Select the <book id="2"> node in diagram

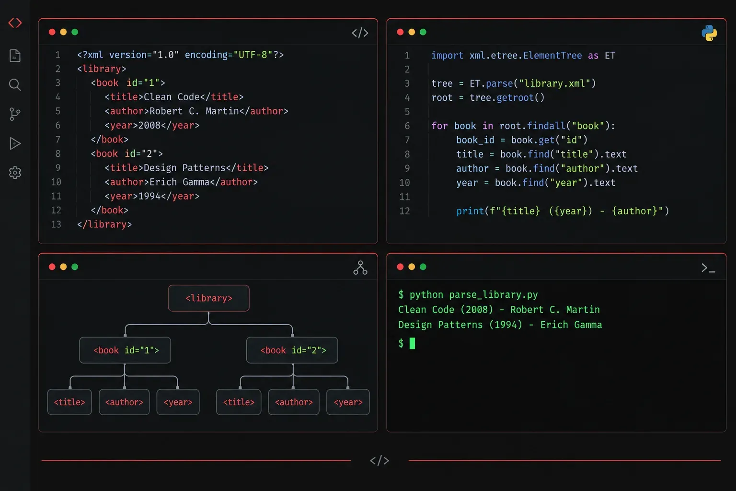pyautogui.click(x=292, y=350)
